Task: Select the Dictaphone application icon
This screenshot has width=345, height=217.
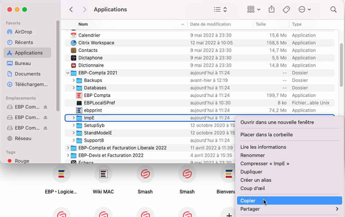Action: pos(73,58)
